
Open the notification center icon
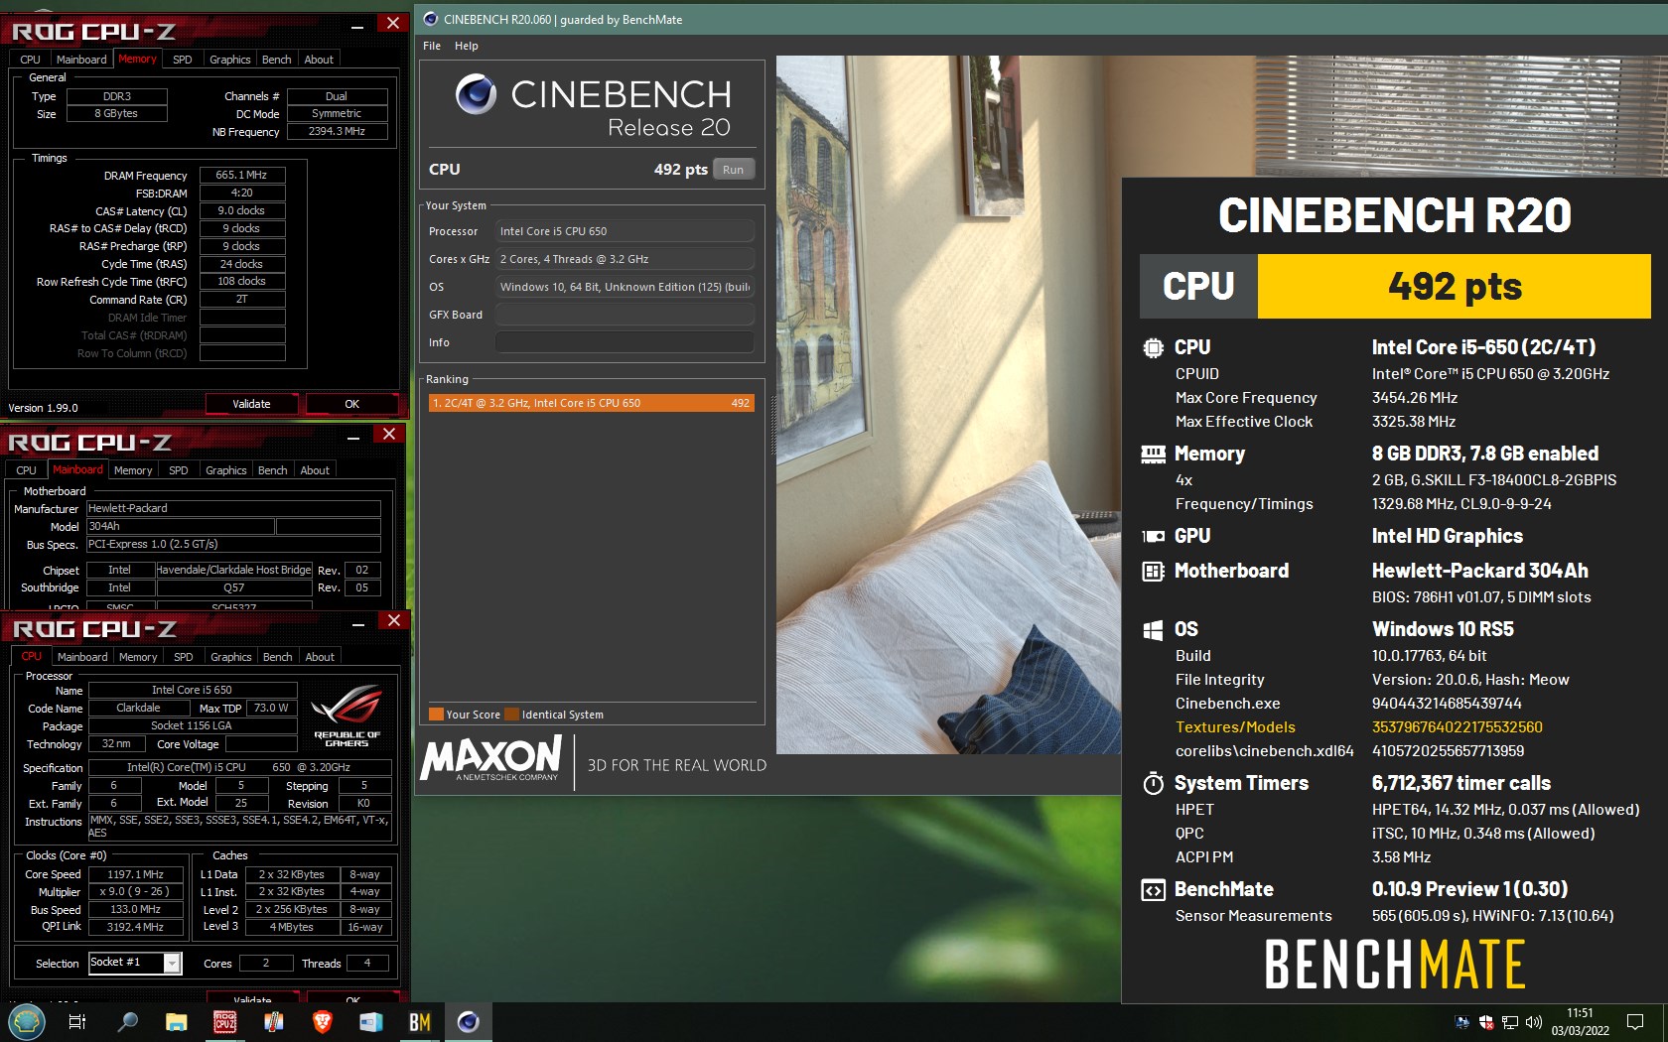coord(1635,1022)
